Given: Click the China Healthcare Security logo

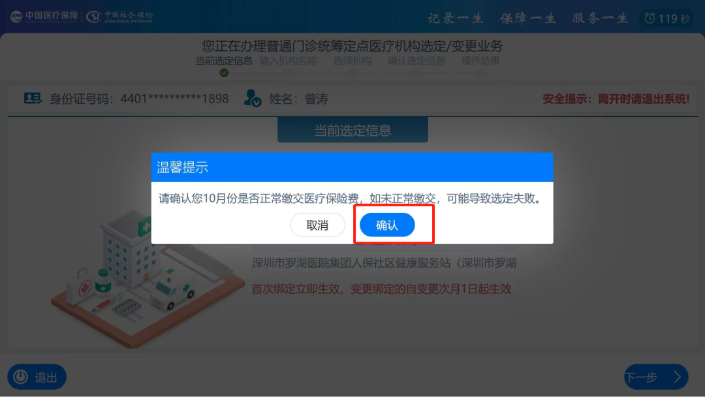Looking at the screenshot, I should point(44,16).
